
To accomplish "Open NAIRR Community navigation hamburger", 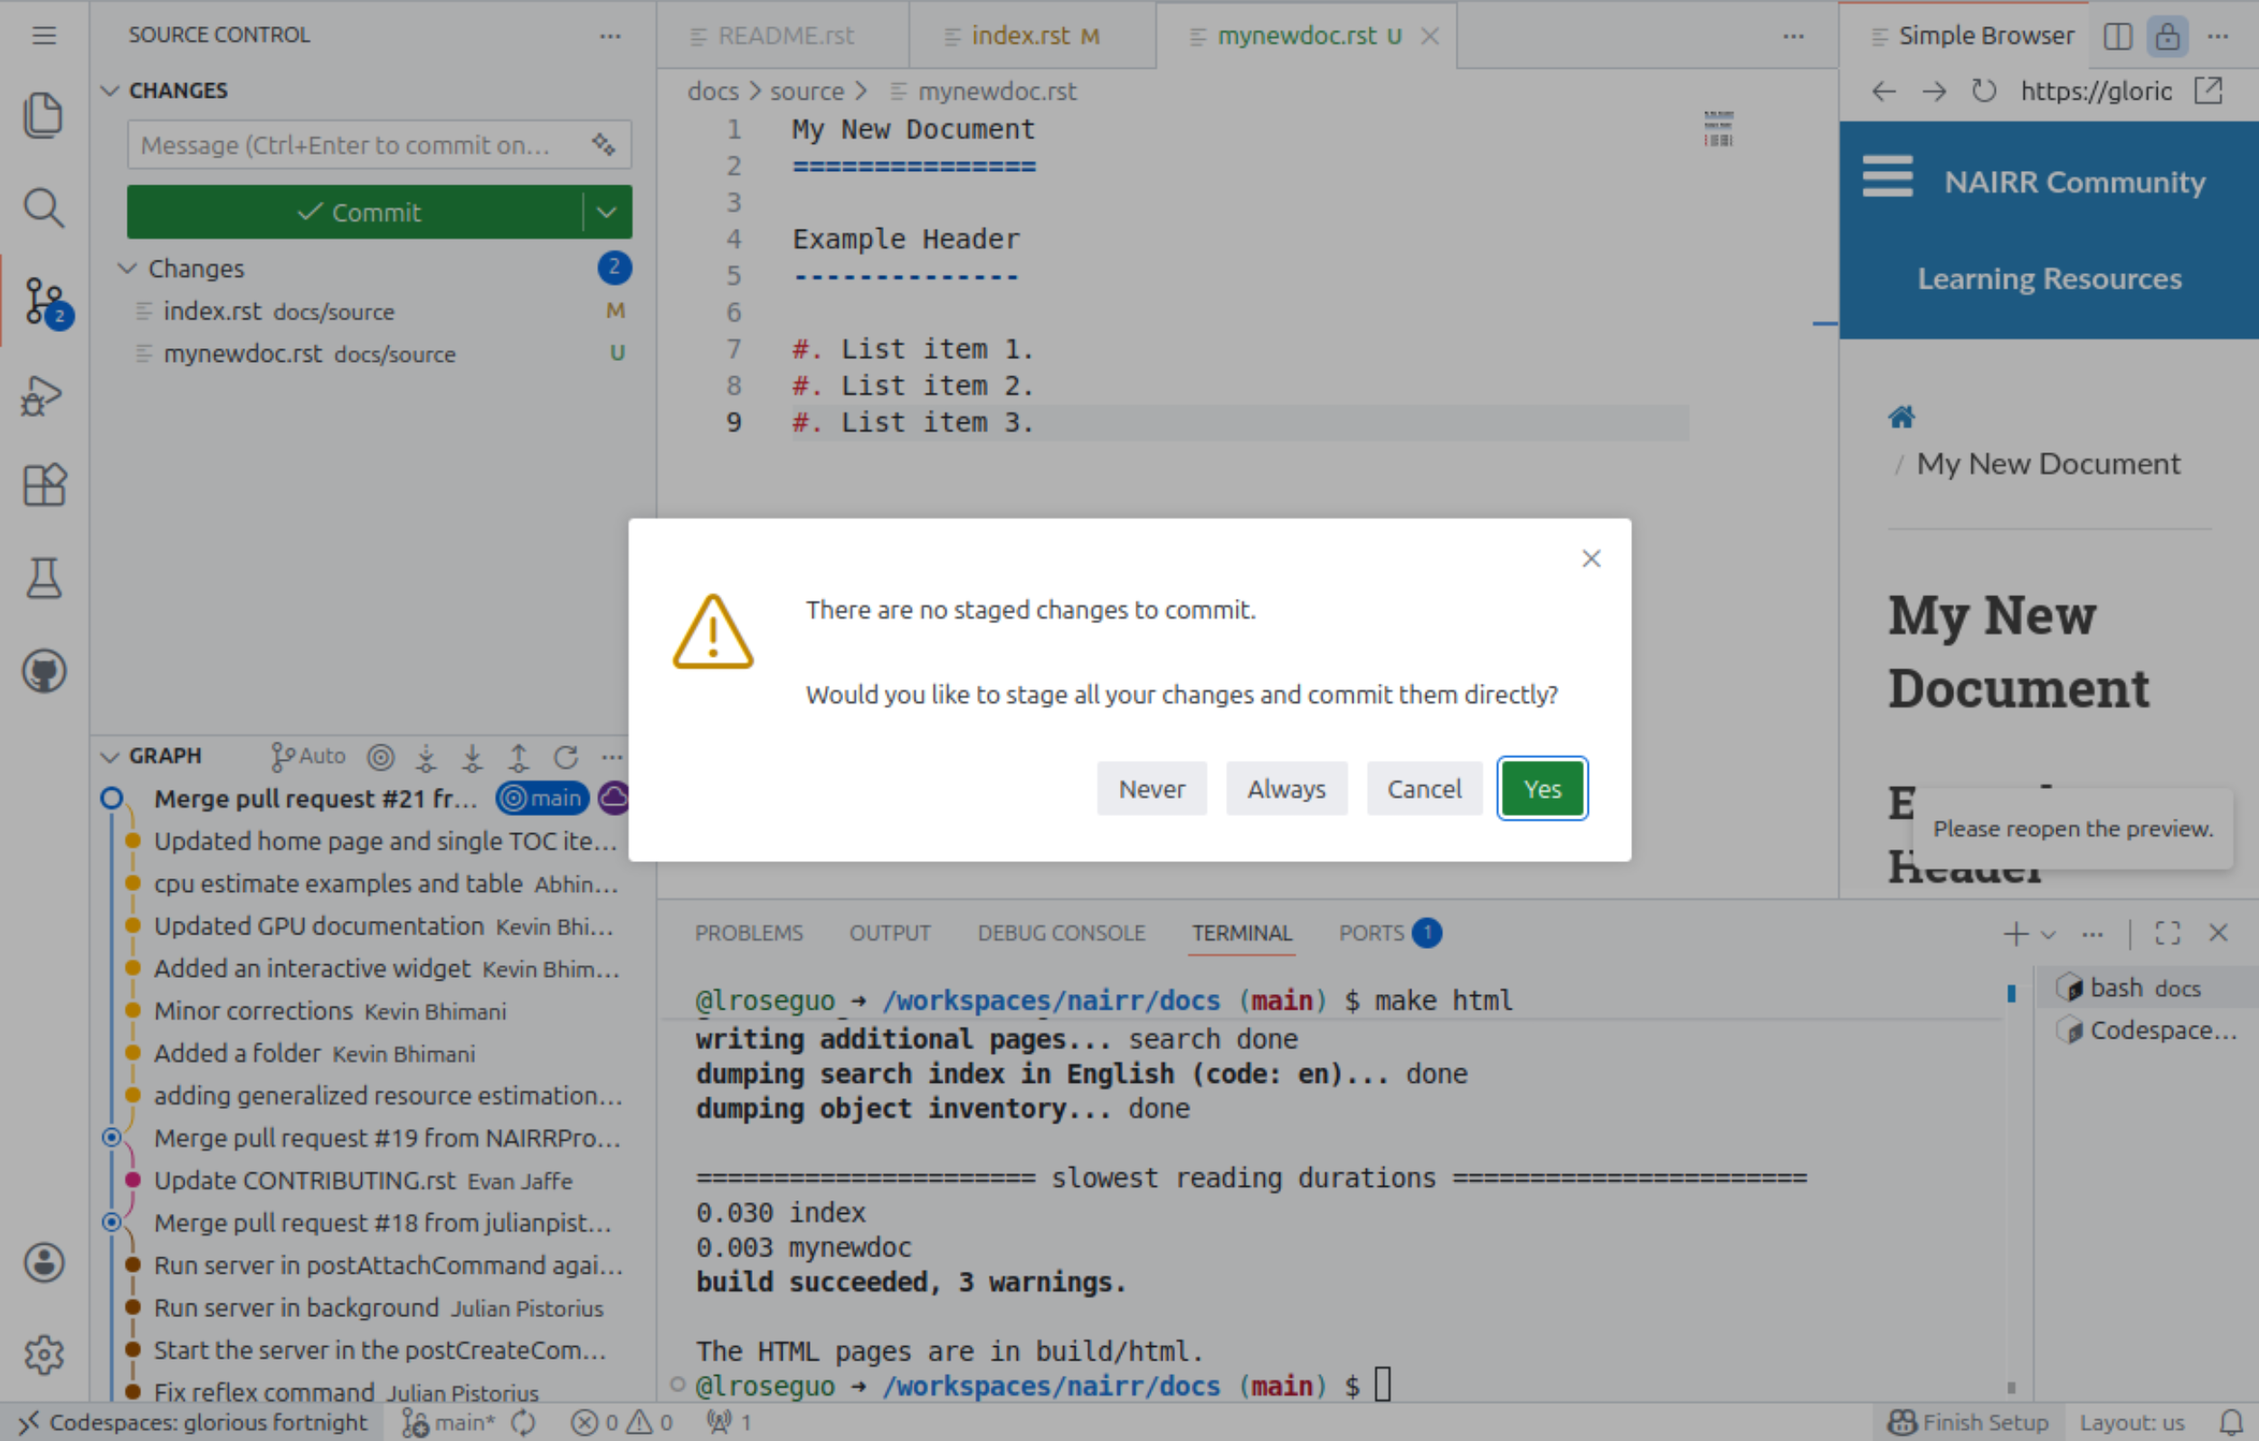I will pyautogui.click(x=1886, y=175).
